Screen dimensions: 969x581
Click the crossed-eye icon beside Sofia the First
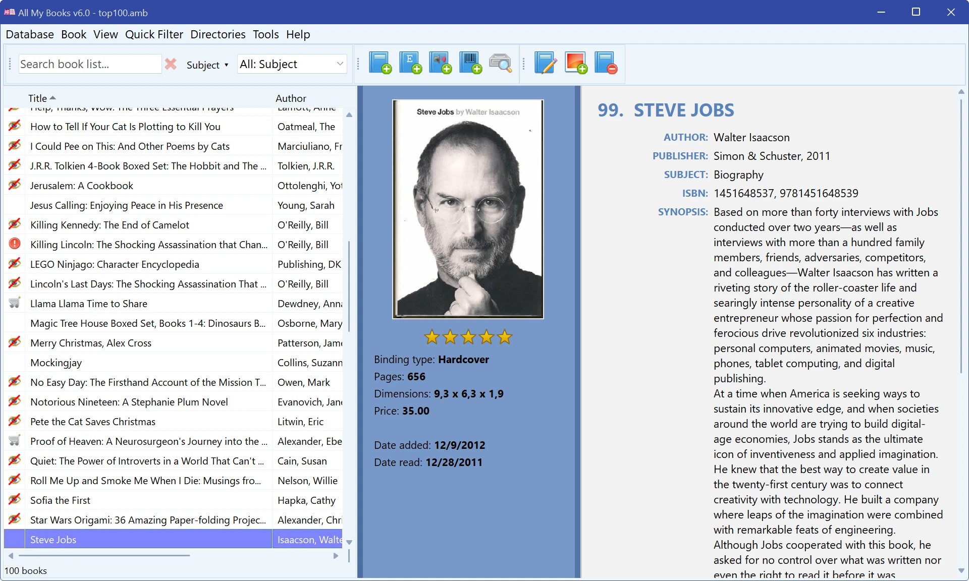(15, 500)
